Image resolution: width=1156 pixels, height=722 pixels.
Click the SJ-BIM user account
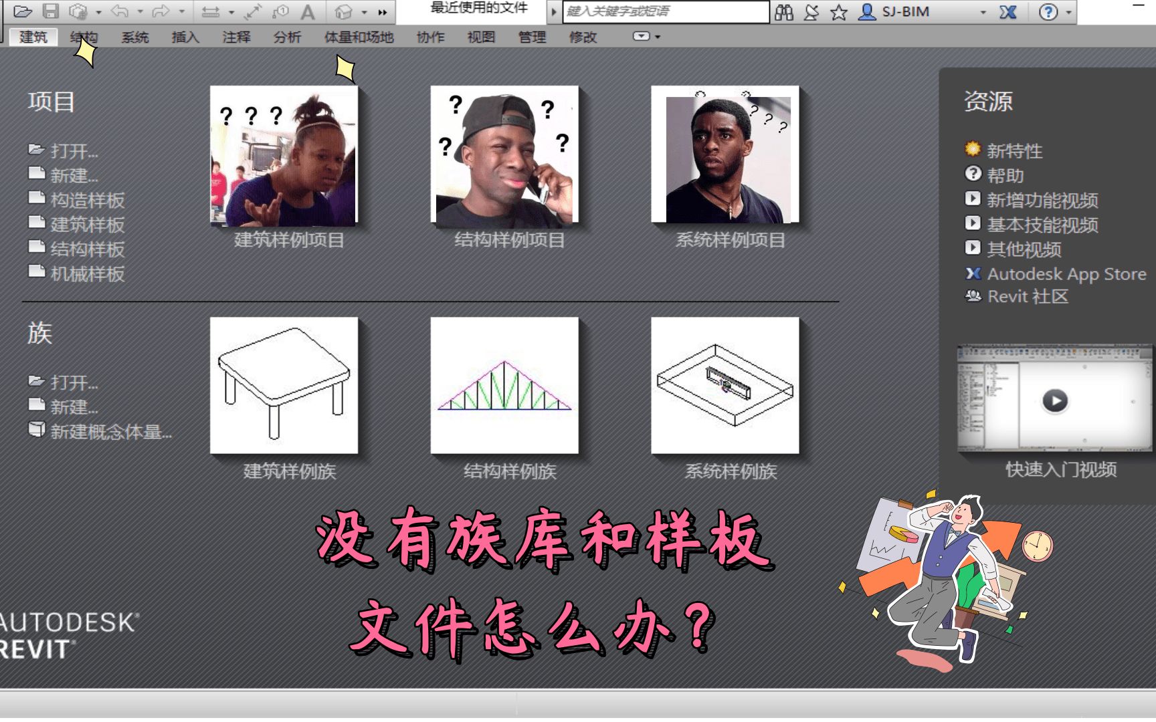(894, 11)
